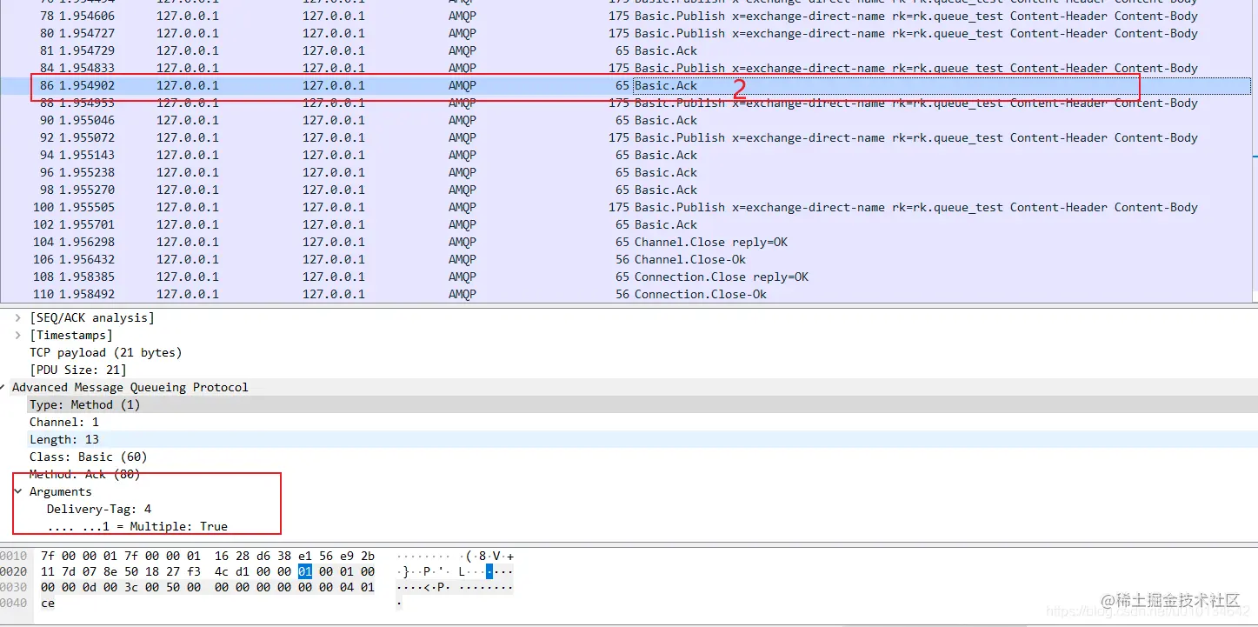Select packet 106 Channel.Close-Ok row

click(626, 259)
